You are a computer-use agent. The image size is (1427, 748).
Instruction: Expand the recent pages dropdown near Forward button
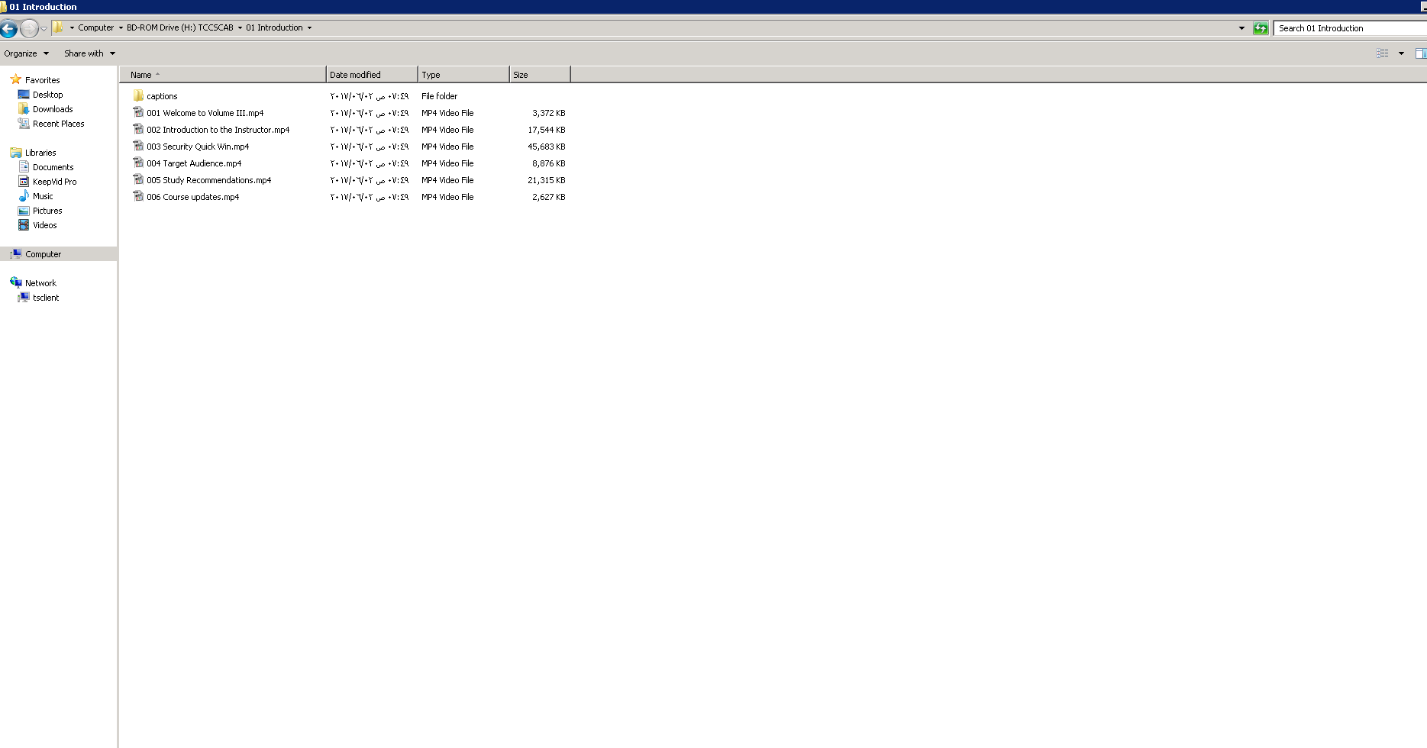(x=44, y=29)
